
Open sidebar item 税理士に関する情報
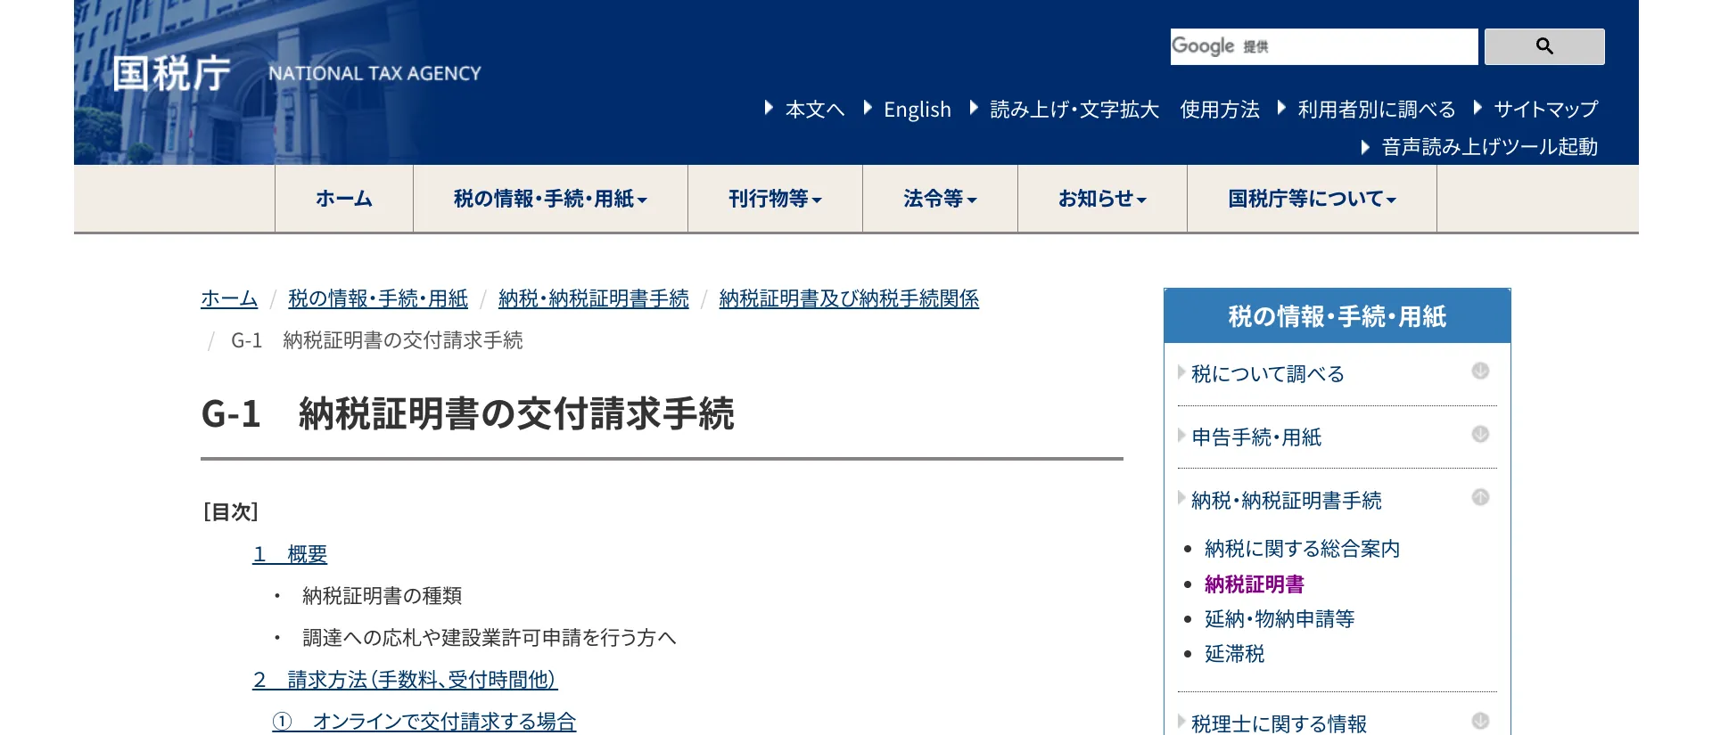point(1279,723)
